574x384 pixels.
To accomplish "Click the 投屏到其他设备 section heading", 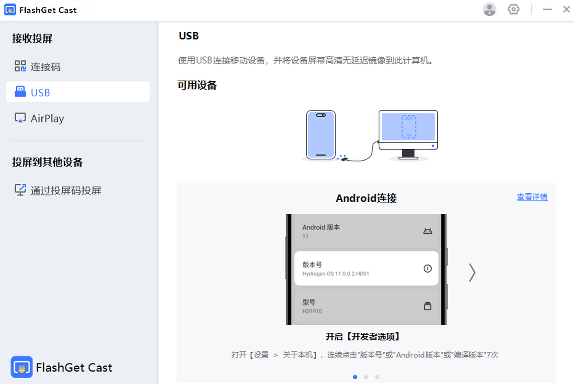I will click(x=47, y=162).
